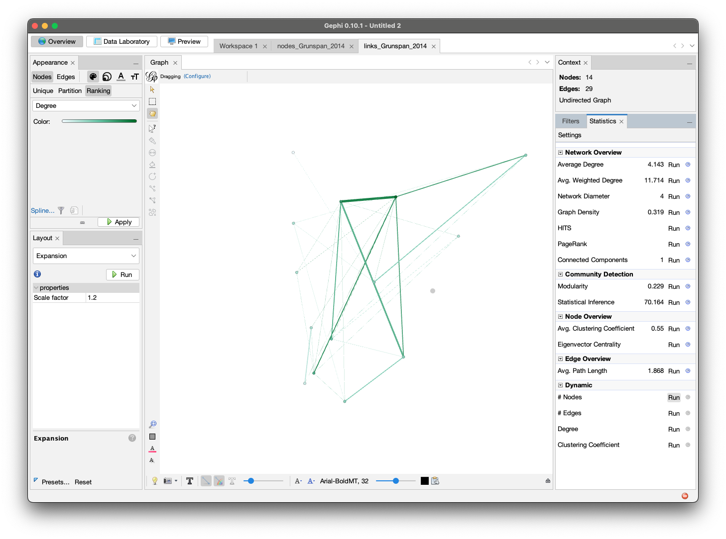Collapse the Node Overview section
This screenshot has width=726, height=539.
point(560,317)
